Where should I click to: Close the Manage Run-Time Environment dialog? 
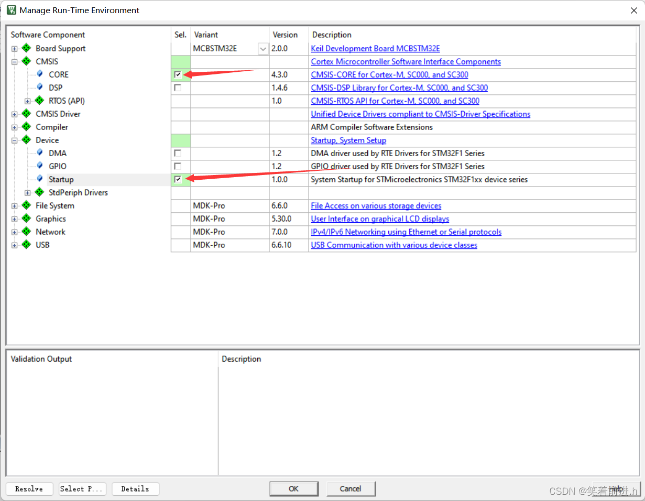click(x=635, y=10)
